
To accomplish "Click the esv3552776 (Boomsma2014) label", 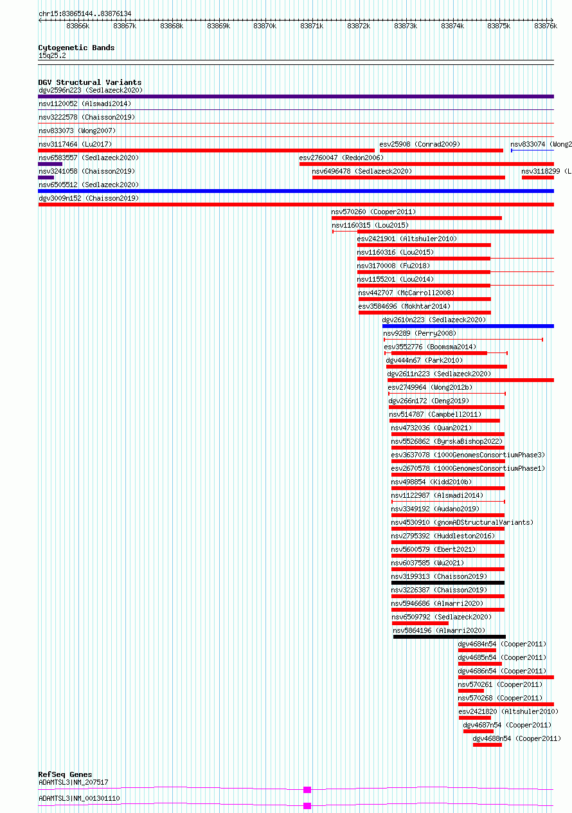I will 431,347.
